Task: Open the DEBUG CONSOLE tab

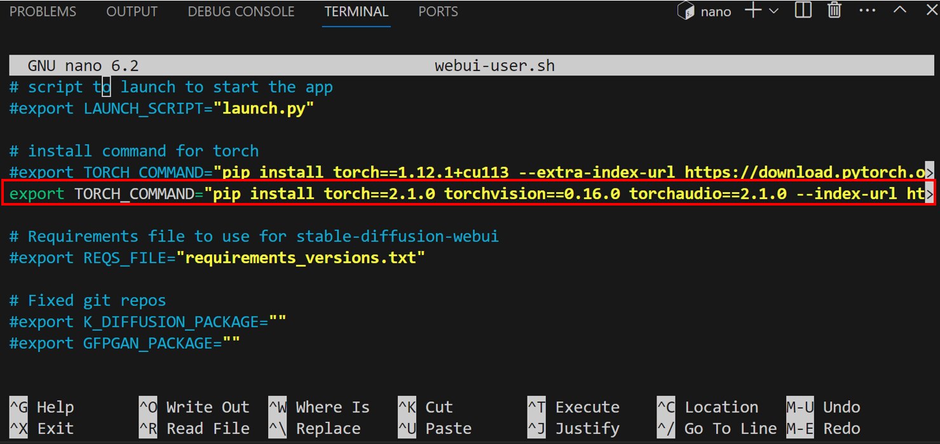Action: click(240, 11)
